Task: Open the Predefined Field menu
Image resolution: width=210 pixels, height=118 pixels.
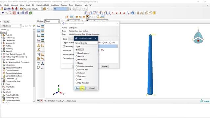Action: tap(43, 5)
